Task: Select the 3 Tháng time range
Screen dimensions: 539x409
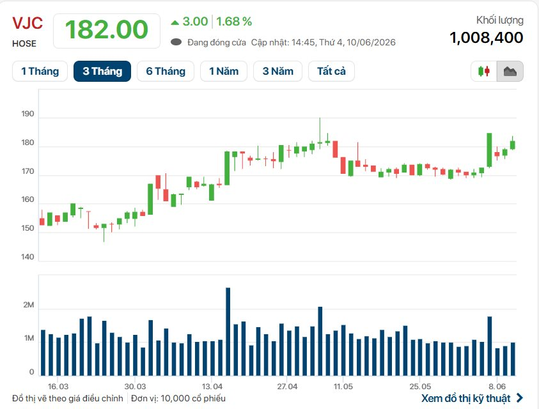Action: (102, 71)
